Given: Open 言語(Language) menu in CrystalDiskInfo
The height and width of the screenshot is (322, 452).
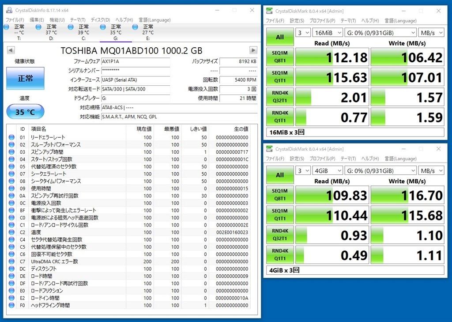Looking at the screenshot, I should click(155, 20).
